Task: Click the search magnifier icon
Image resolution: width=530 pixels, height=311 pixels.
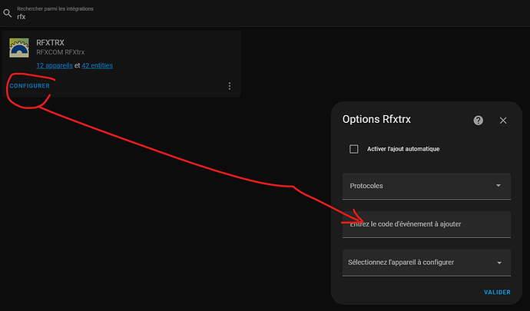Action: pyautogui.click(x=8, y=12)
